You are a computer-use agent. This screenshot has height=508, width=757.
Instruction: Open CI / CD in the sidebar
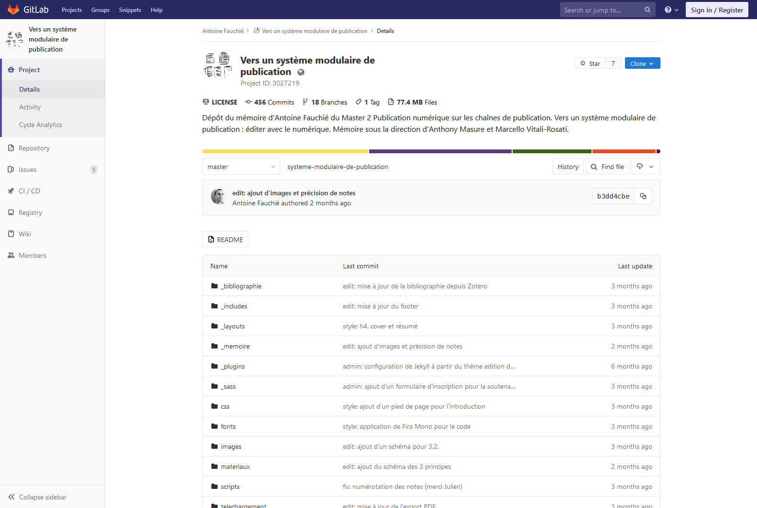coord(29,191)
